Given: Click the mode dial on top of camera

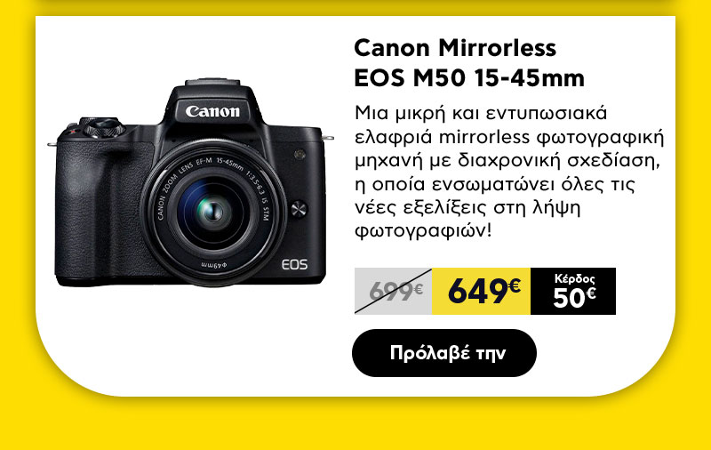Looking at the screenshot, I should point(102,126).
